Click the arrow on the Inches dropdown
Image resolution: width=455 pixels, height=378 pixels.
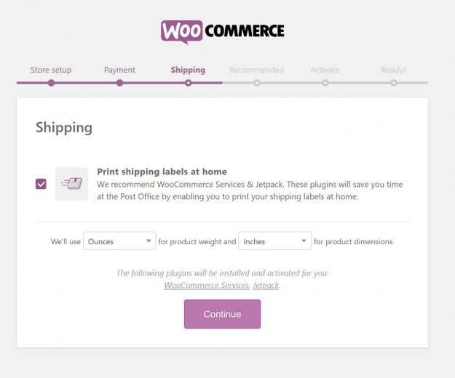[x=304, y=241]
